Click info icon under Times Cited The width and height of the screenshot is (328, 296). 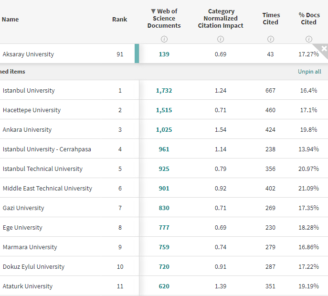click(x=271, y=39)
